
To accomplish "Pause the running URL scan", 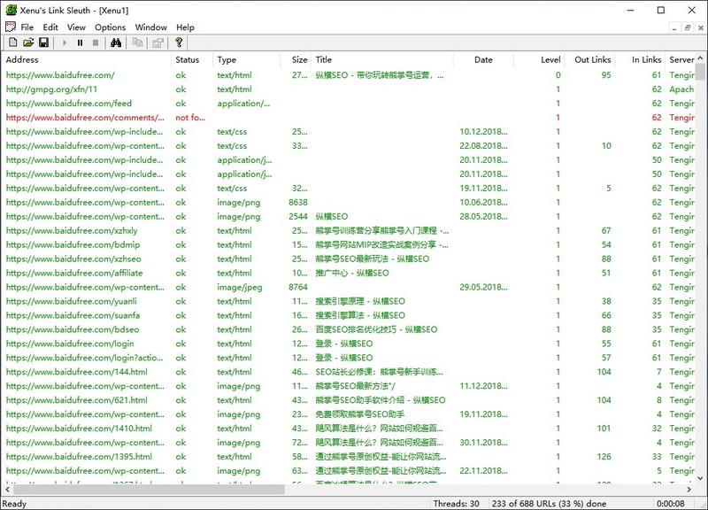I will tap(80, 44).
